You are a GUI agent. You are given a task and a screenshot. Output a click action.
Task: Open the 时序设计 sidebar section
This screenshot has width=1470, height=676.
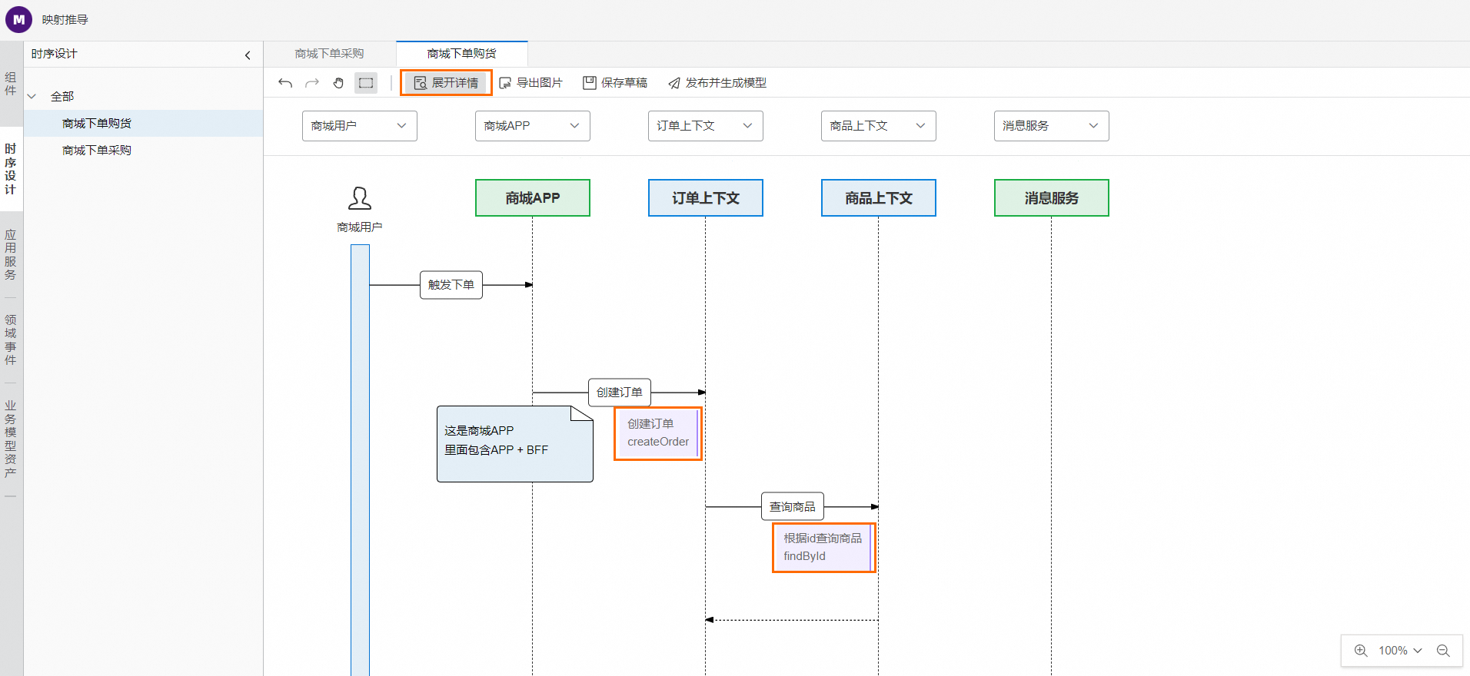tap(11, 169)
